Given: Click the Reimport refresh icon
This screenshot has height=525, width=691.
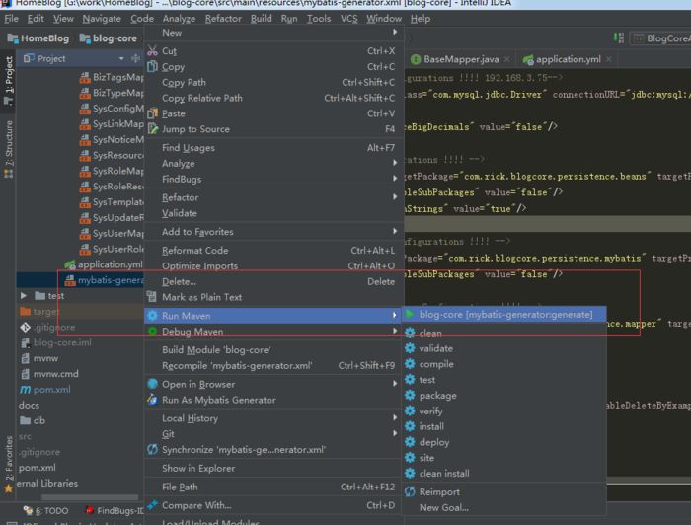Looking at the screenshot, I should (411, 491).
